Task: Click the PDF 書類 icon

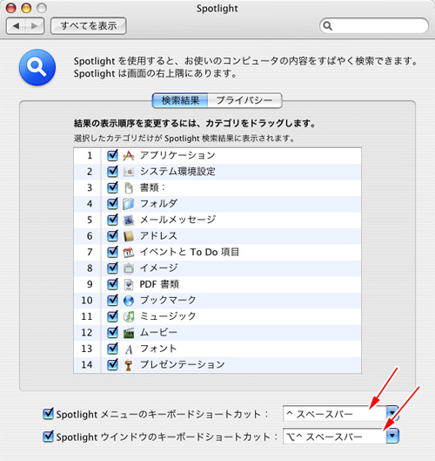Action: [128, 284]
